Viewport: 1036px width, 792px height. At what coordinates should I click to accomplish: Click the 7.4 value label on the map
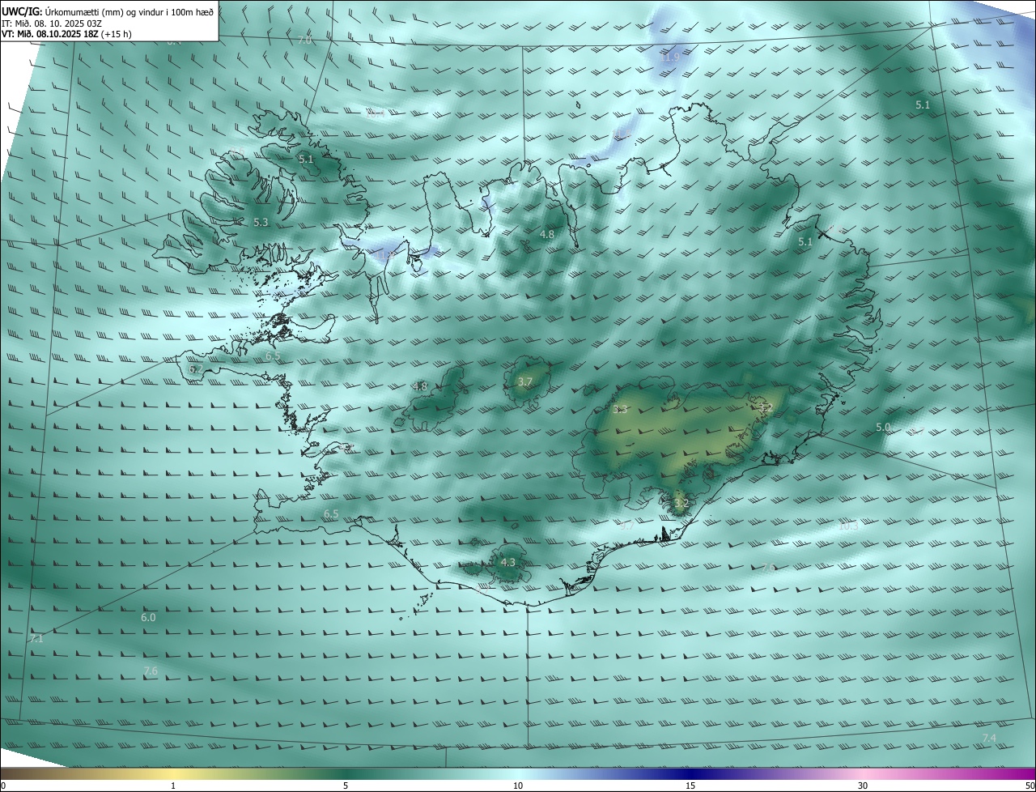click(989, 738)
